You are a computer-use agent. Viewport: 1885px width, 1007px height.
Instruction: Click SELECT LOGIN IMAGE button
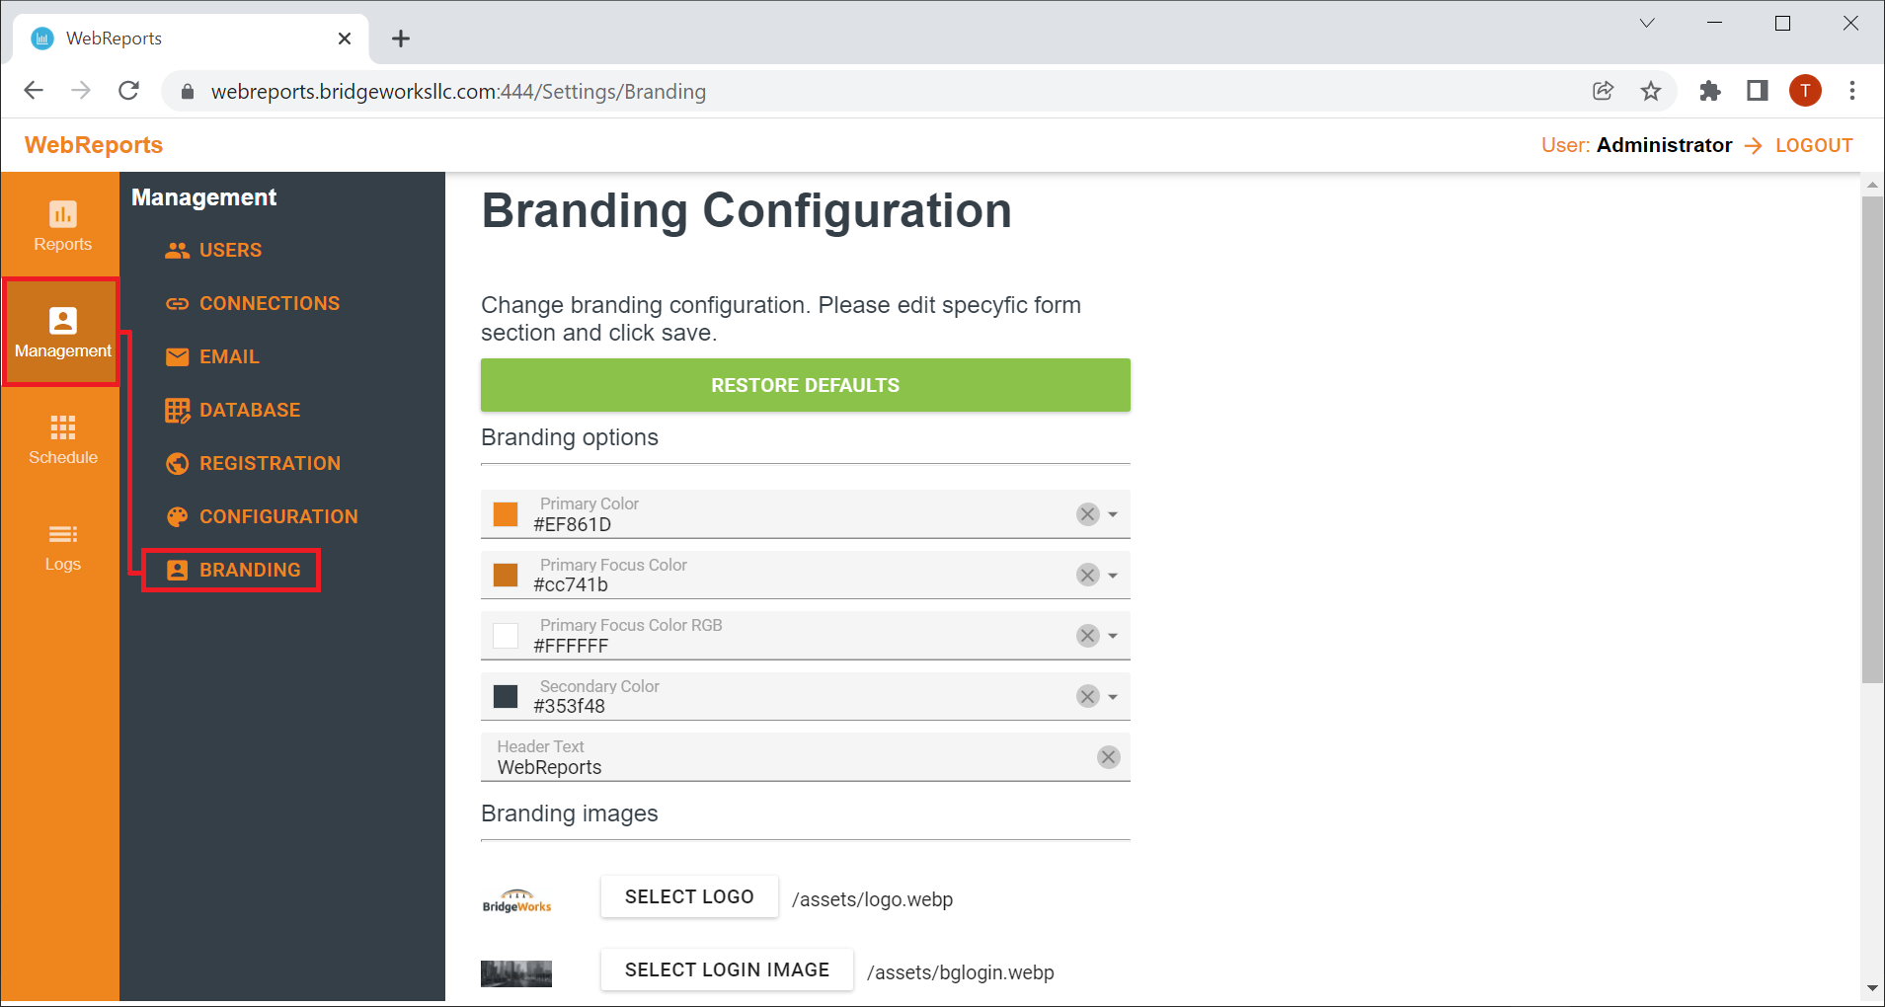click(x=727, y=969)
